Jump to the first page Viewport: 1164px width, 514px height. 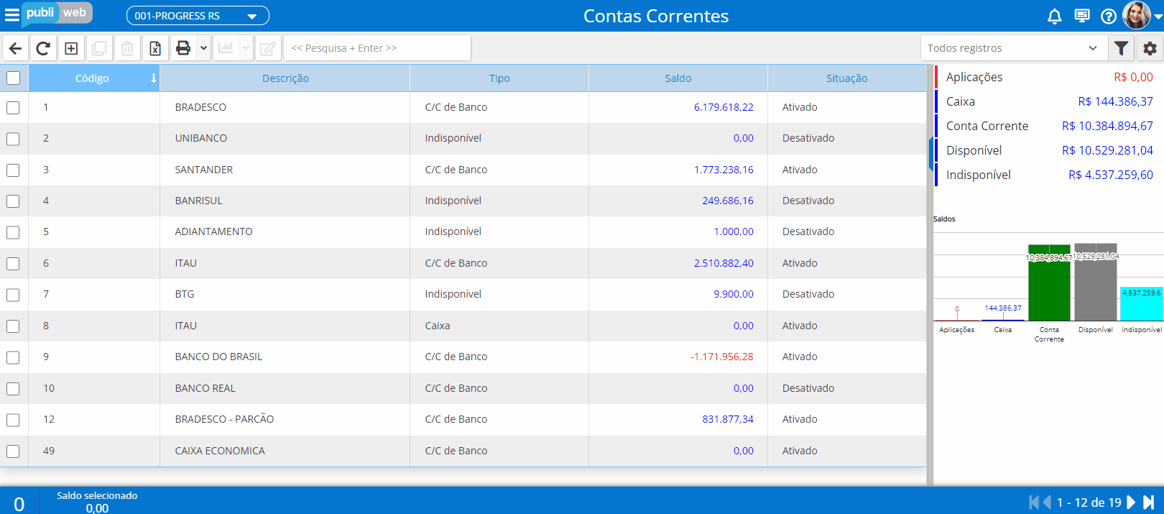1034,502
